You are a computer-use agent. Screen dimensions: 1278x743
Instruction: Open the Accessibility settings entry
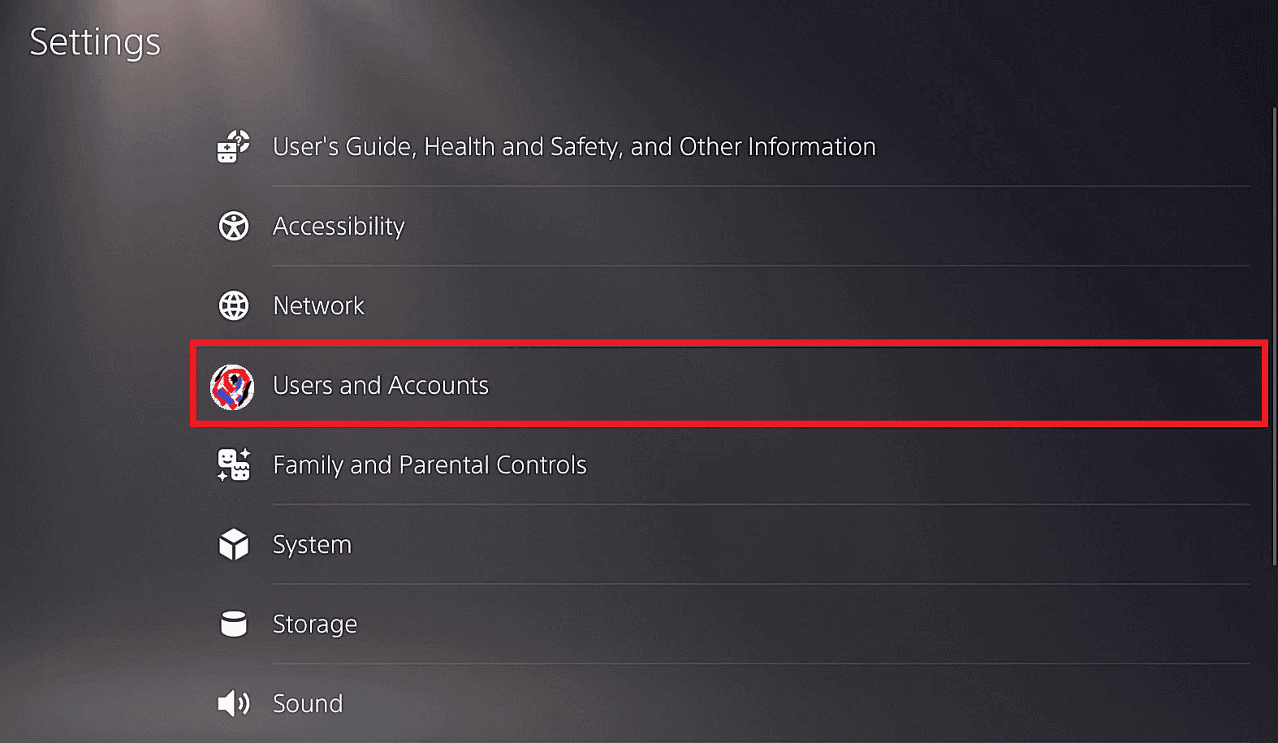(x=339, y=227)
